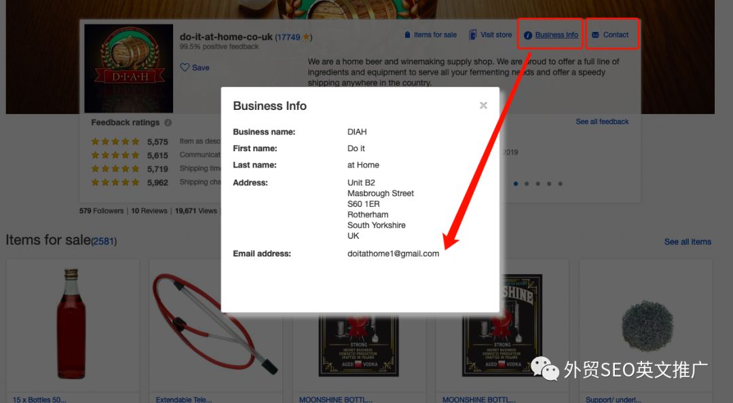Open the See all items link
This screenshot has height=403, width=733.
coord(688,242)
